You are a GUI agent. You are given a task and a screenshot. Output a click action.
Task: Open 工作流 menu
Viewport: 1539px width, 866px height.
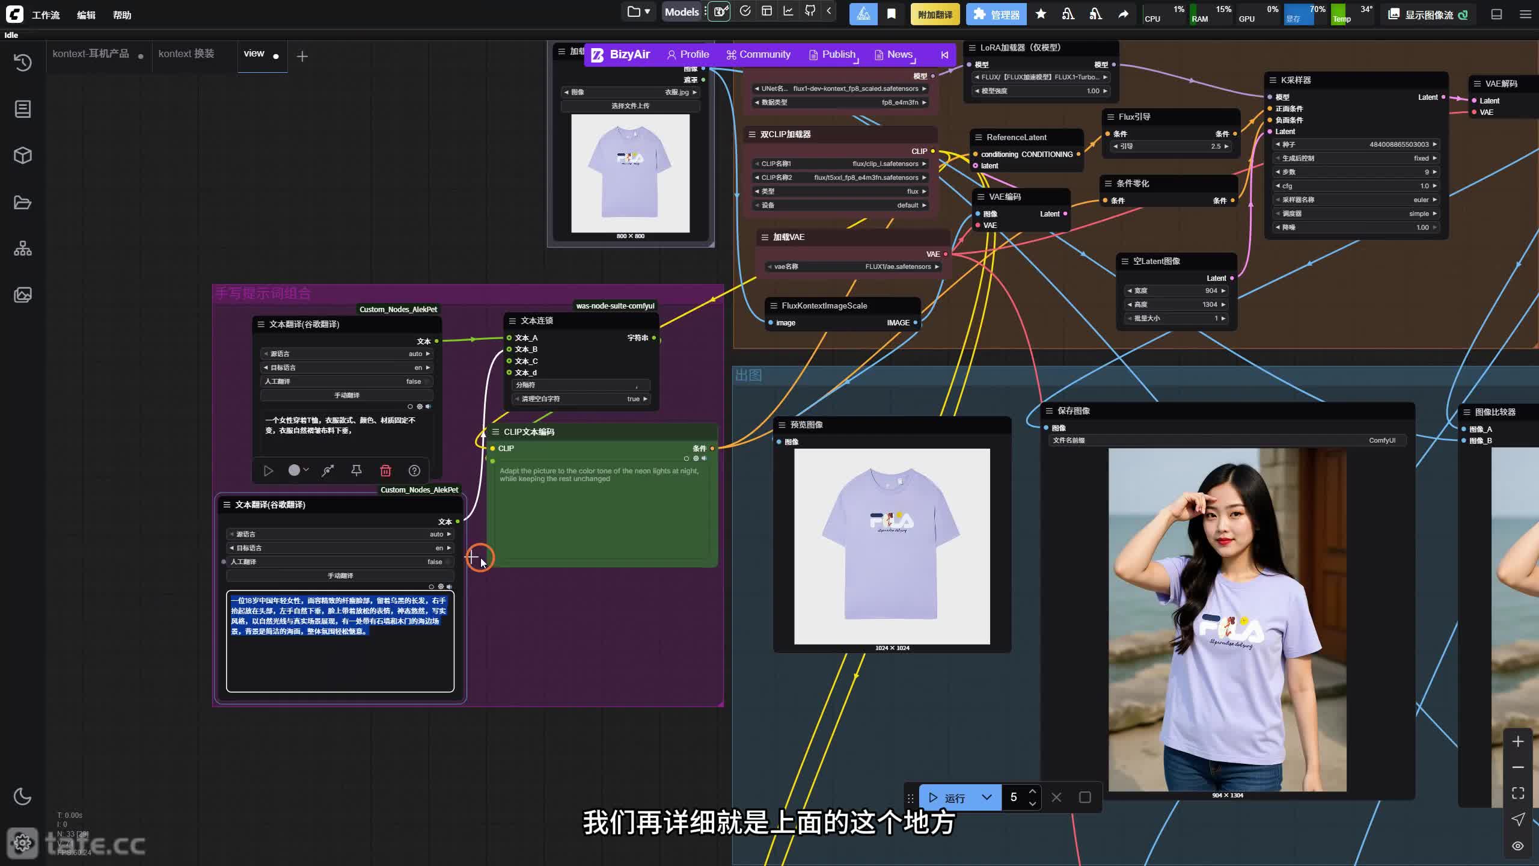coord(46,15)
